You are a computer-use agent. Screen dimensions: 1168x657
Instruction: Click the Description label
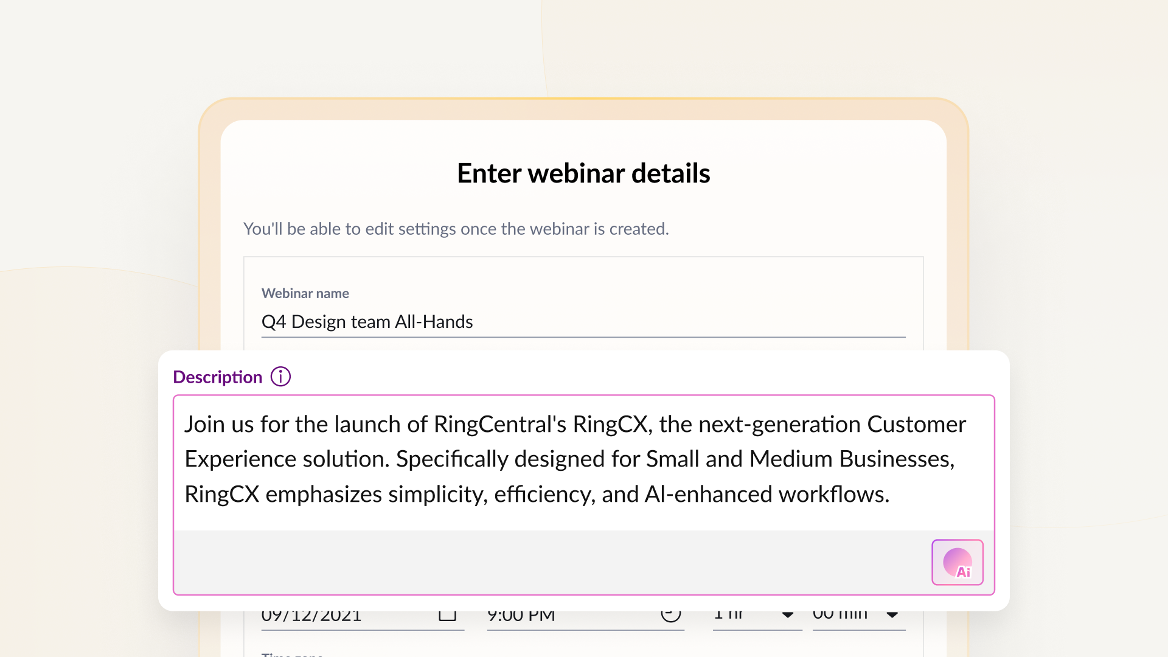[x=217, y=377]
